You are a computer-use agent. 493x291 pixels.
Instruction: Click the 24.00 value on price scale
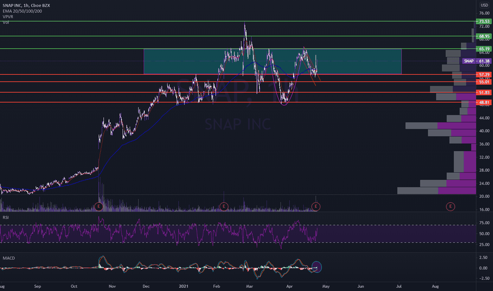coord(484,184)
